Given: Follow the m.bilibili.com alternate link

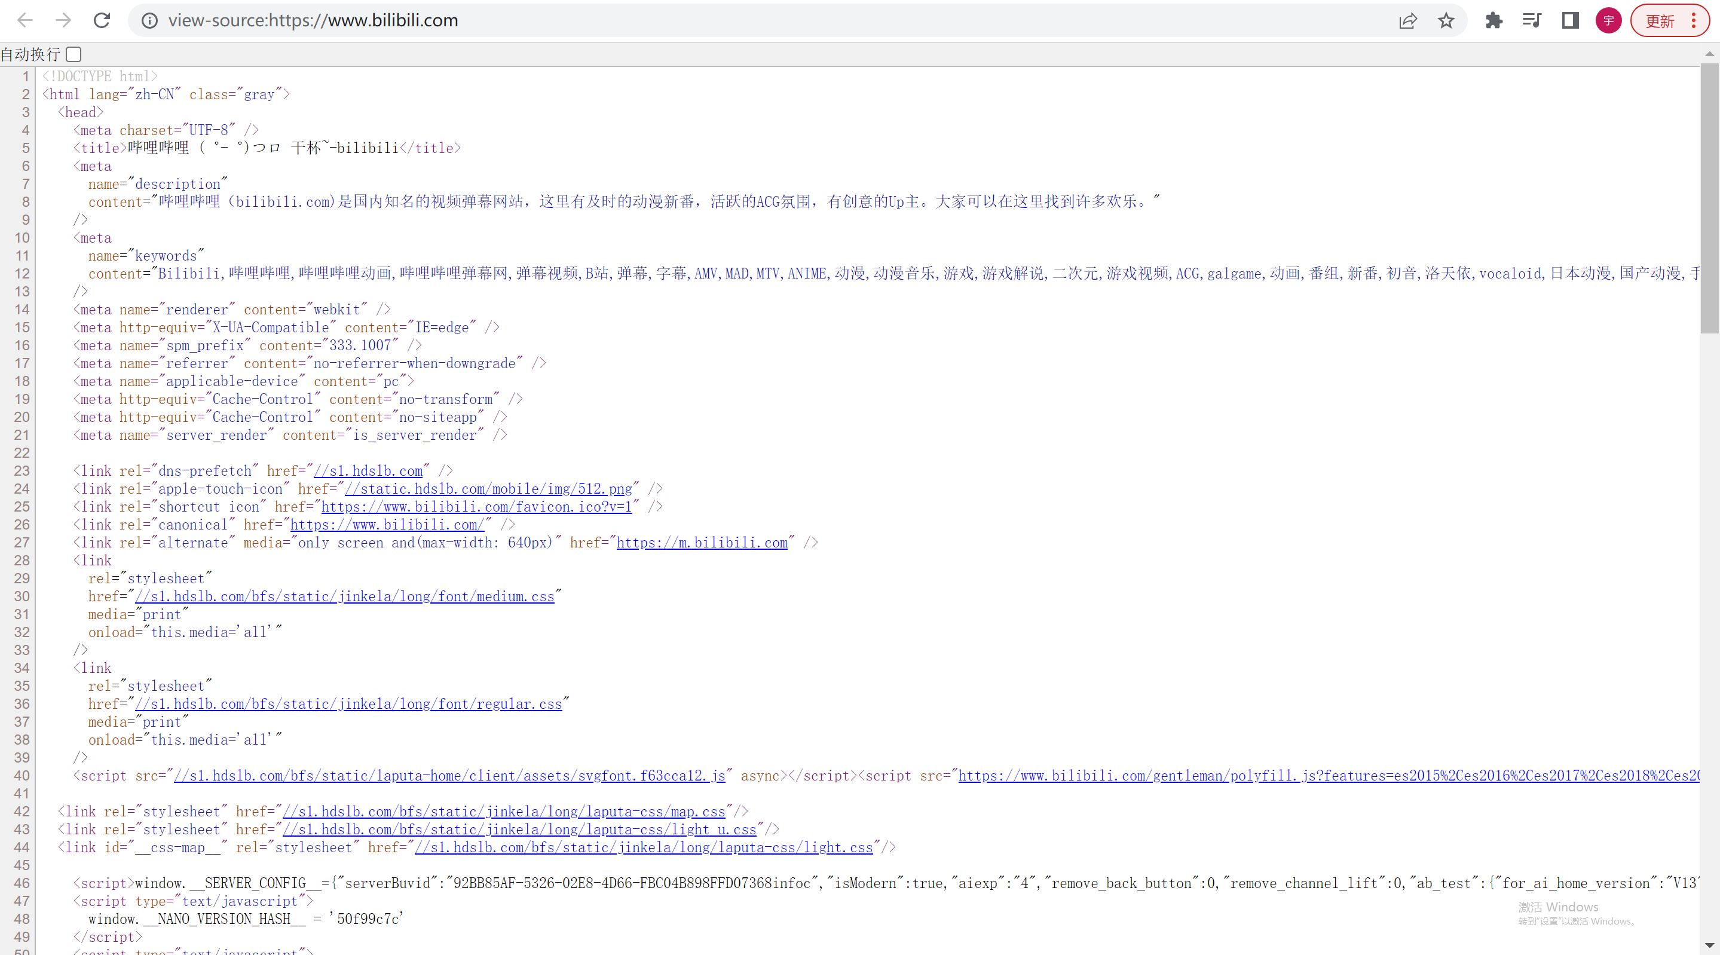Looking at the screenshot, I should point(701,543).
